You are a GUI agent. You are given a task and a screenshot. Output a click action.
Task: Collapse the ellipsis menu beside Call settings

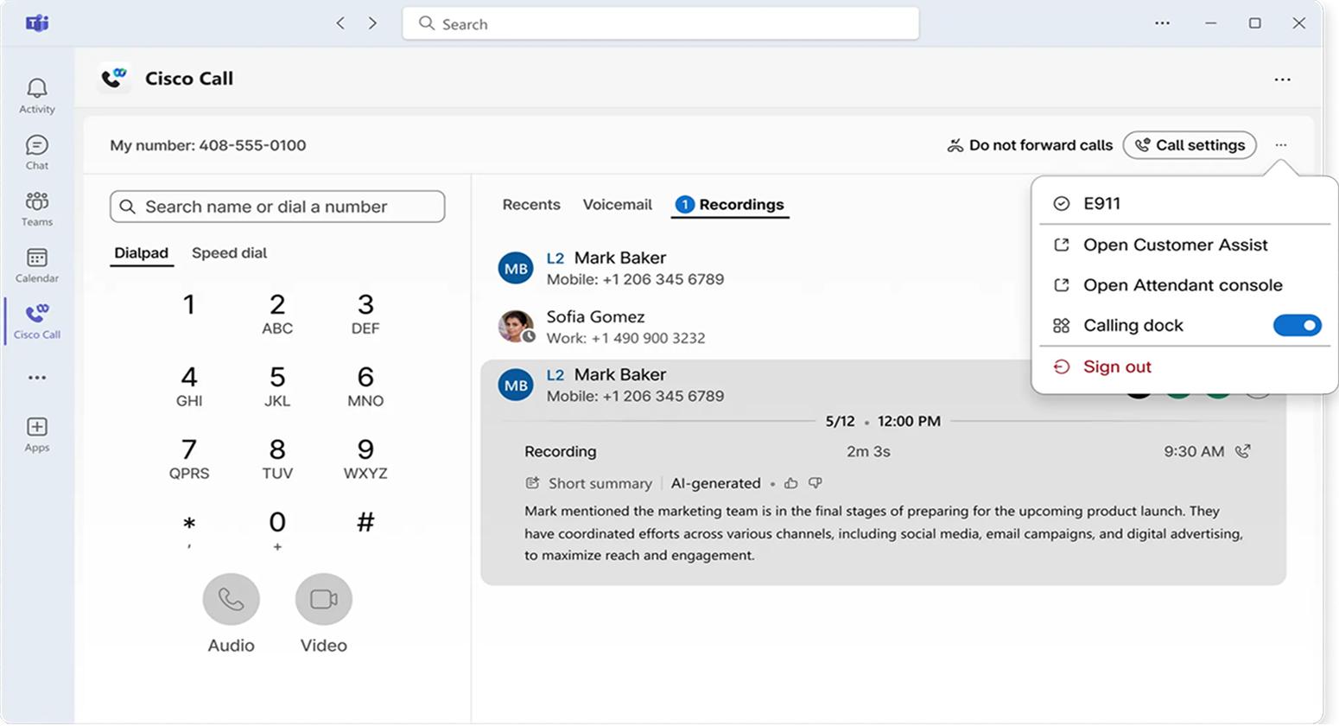click(x=1280, y=145)
